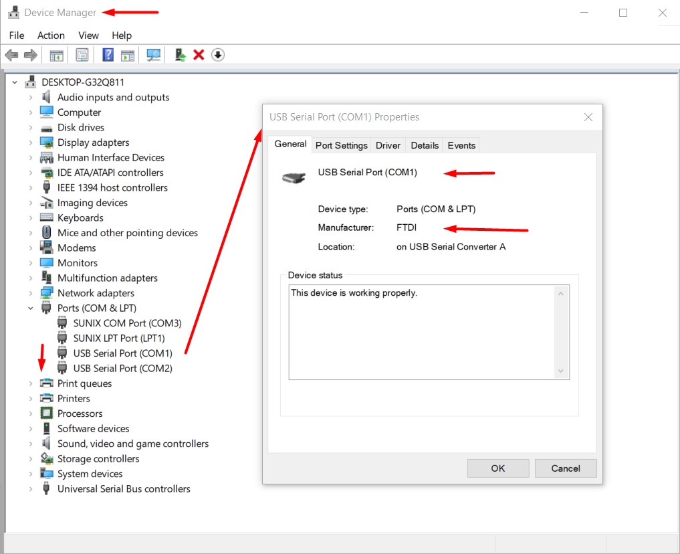Select the DESKTOP-G32Q811 computer name
Viewport: 680px width, 554px height.
click(x=83, y=82)
